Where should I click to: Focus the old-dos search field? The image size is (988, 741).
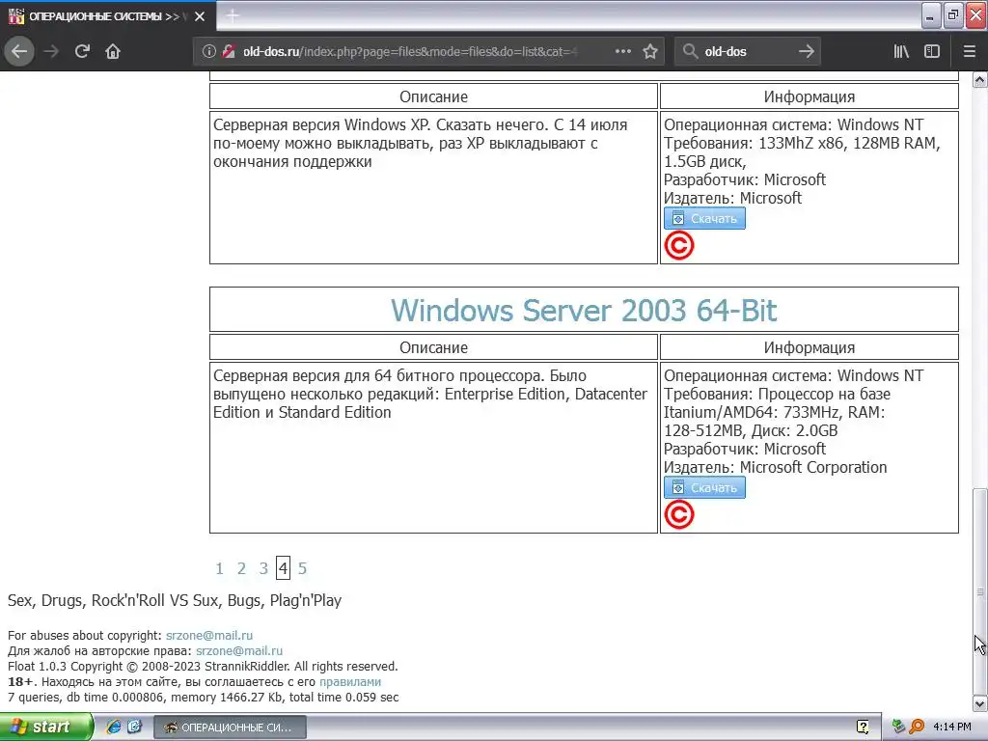coord(747,51)
